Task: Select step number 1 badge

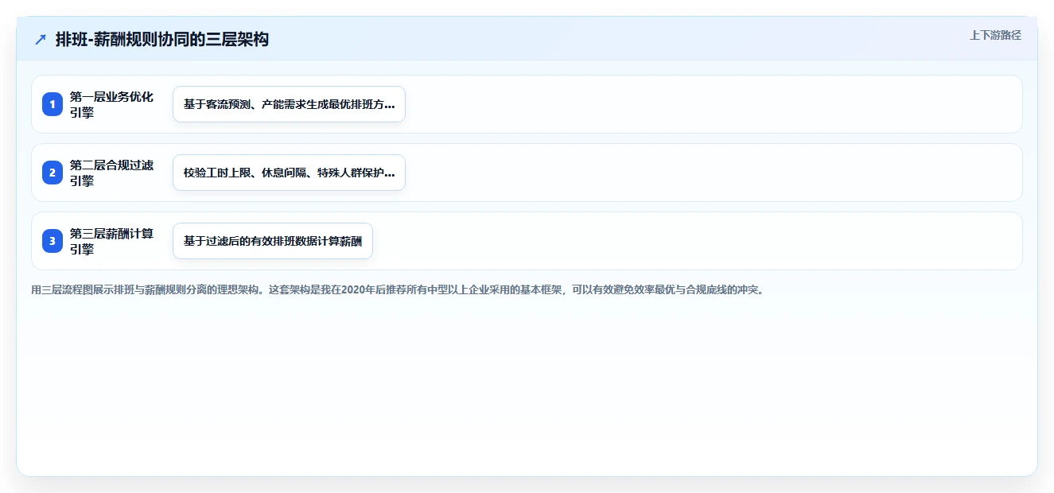Action: (x=53, y=104)
